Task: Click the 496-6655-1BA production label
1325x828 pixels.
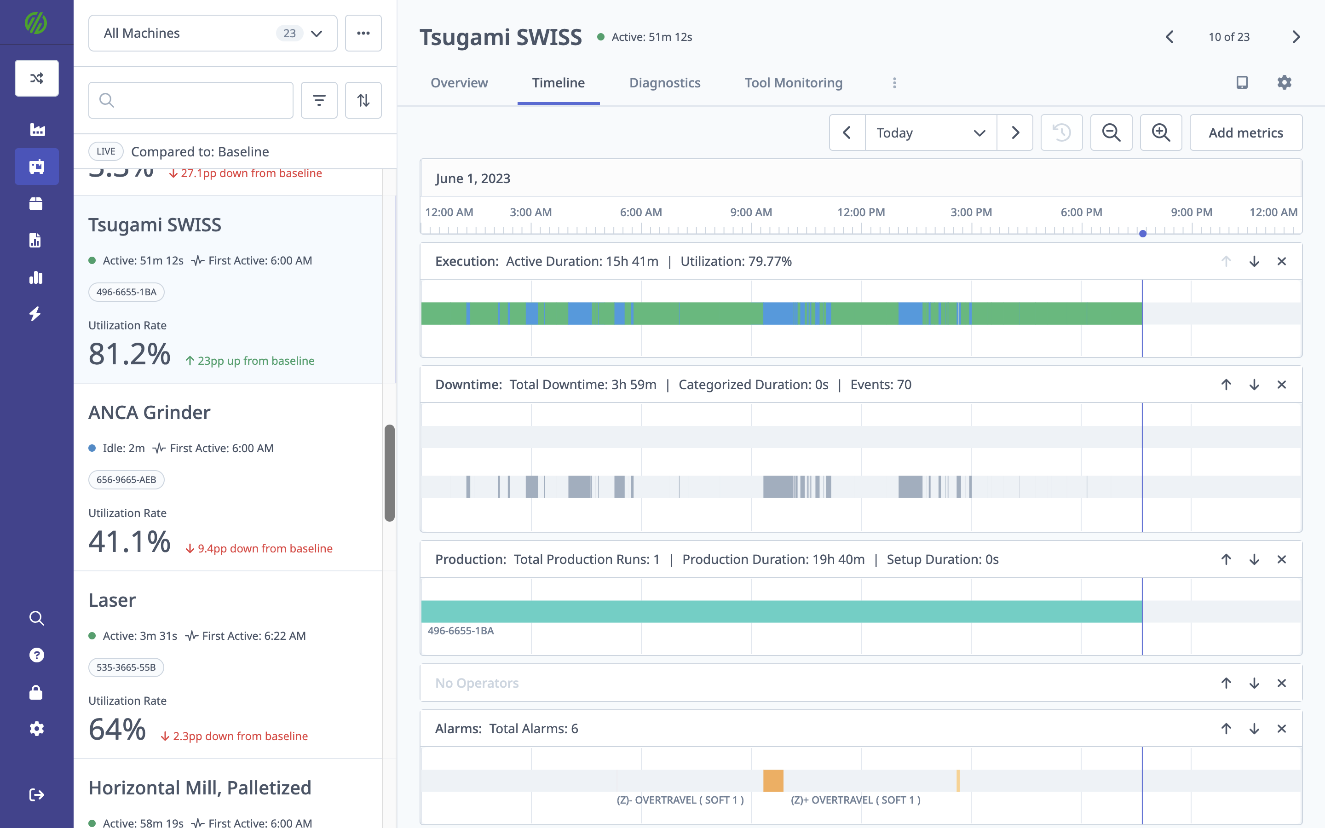Action: coord(461,631)
